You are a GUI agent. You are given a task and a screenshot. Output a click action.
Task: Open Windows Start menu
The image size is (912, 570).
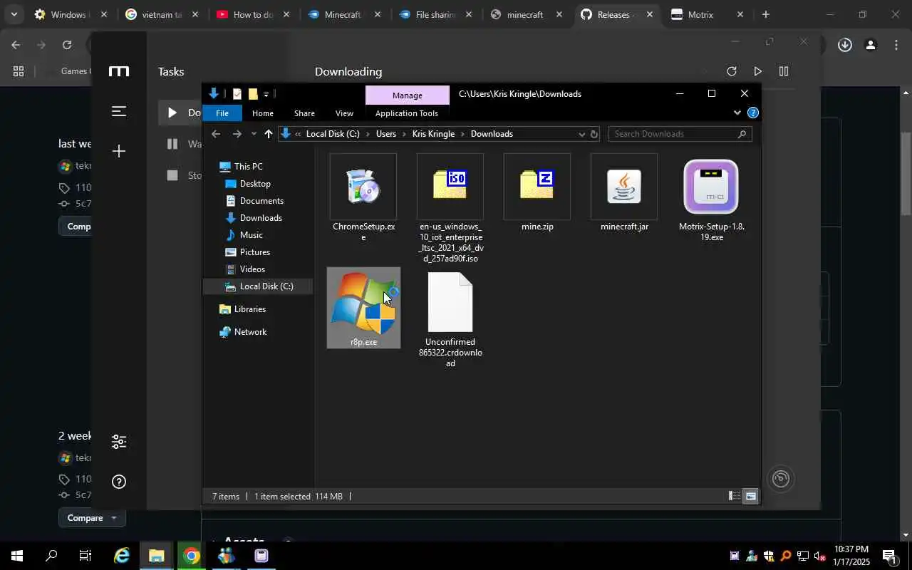[x=16, y=556]
